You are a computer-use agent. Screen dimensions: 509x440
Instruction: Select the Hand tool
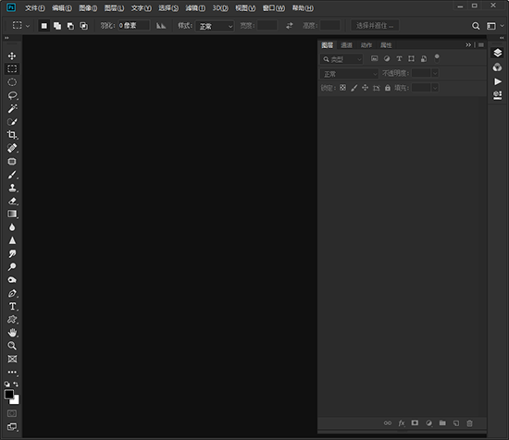point(12,333)
